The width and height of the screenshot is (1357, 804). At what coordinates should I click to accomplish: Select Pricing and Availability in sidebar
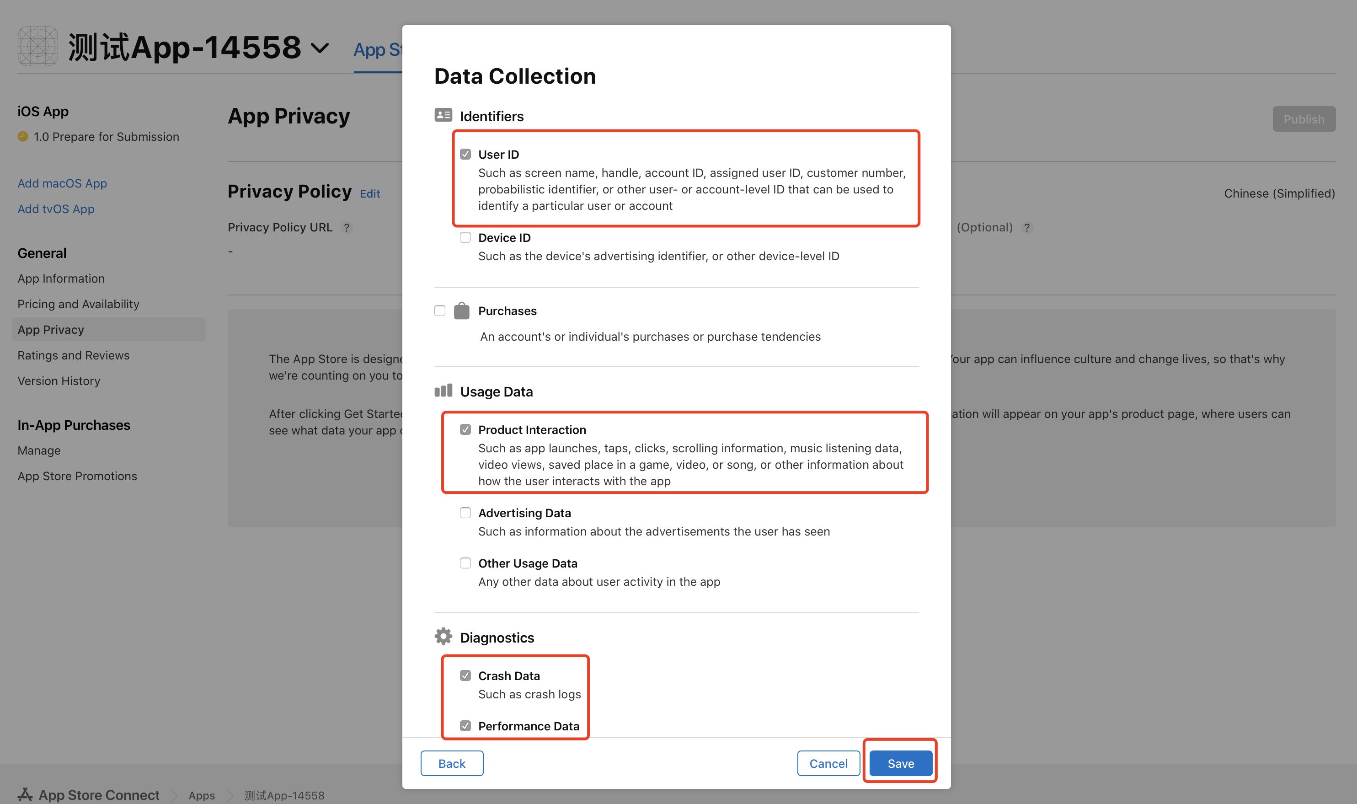78,304
